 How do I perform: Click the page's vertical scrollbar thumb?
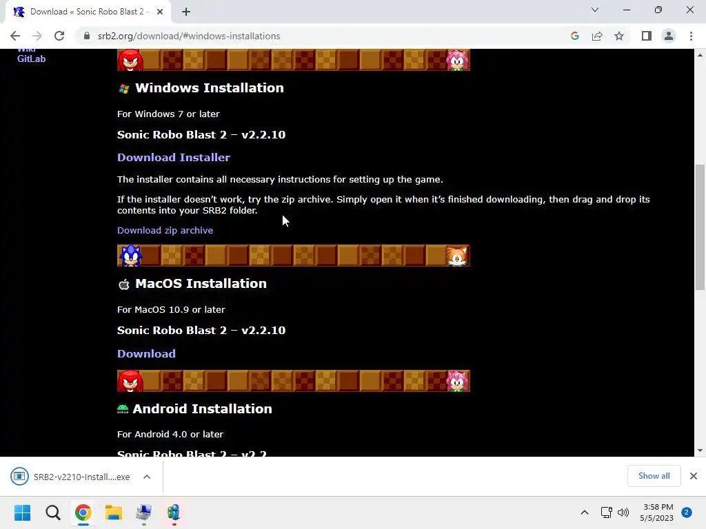700,227
